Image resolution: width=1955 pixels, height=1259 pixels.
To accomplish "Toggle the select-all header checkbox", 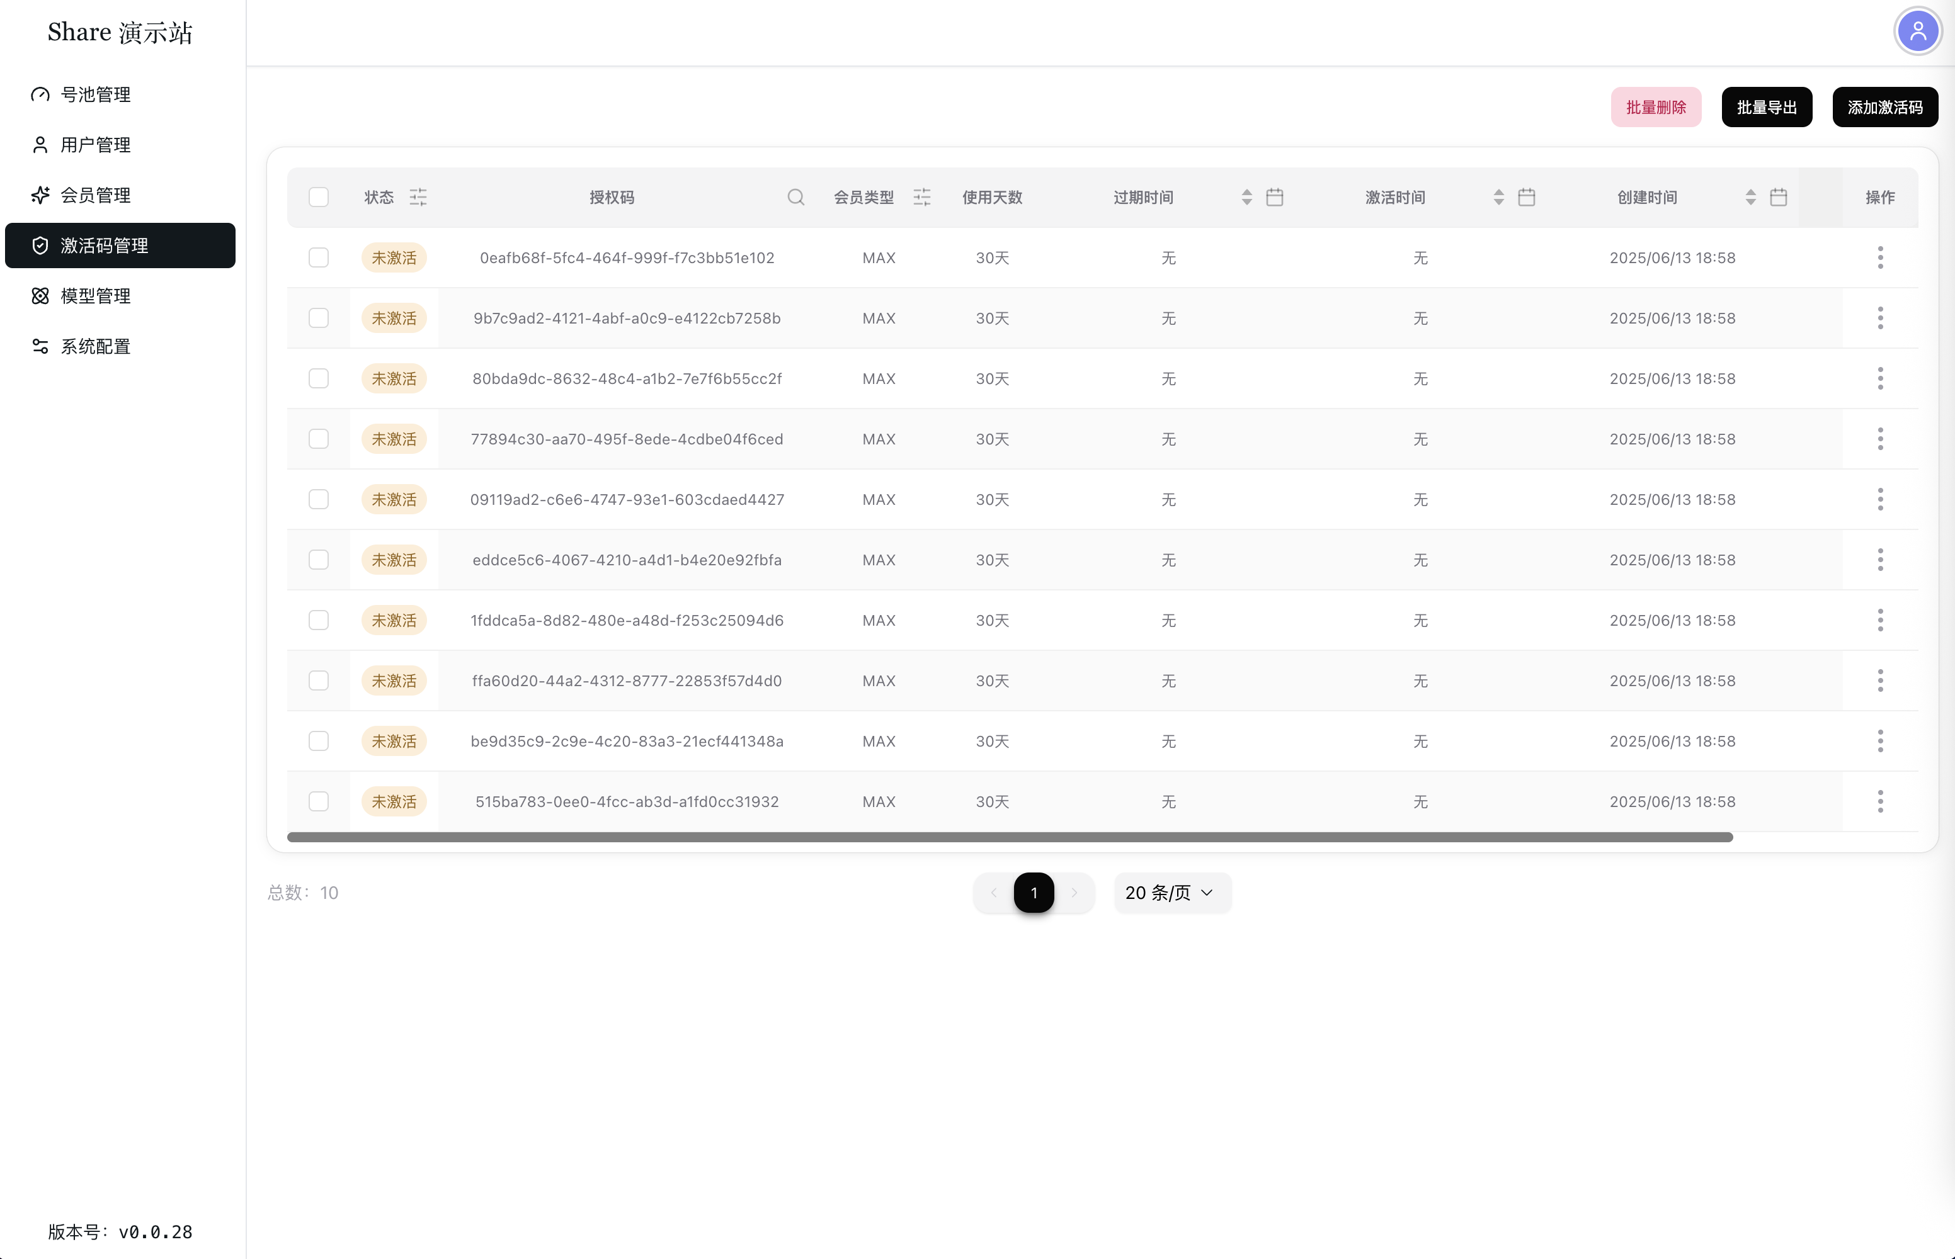I will tap(319, 197).
